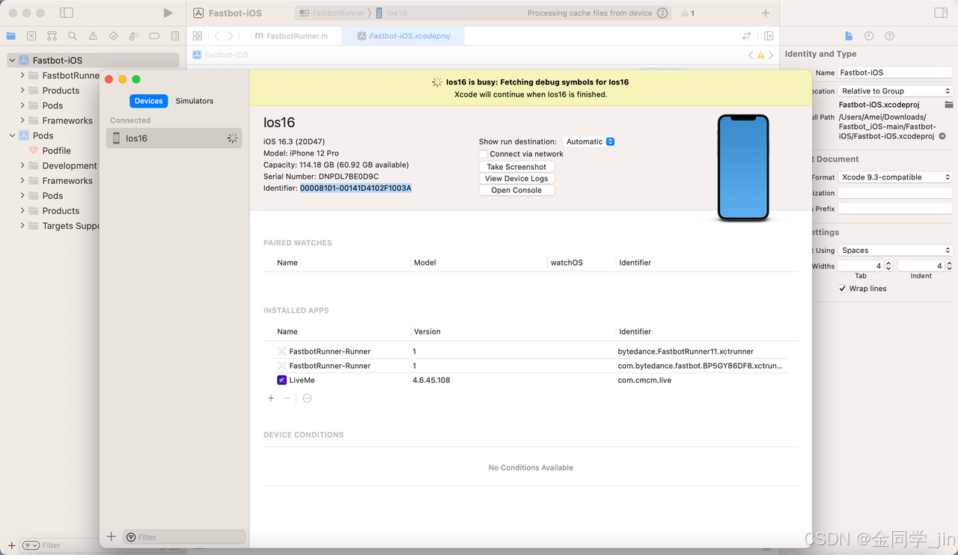Open Show run destination Automatic dropdown
The width and height of the screenshot is (958, 555).
(x=589, y=141)
